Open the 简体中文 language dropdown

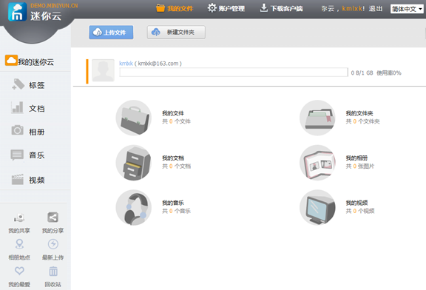407,9
